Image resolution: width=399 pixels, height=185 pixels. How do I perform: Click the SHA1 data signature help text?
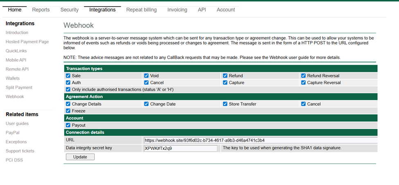tap(282, 148)
